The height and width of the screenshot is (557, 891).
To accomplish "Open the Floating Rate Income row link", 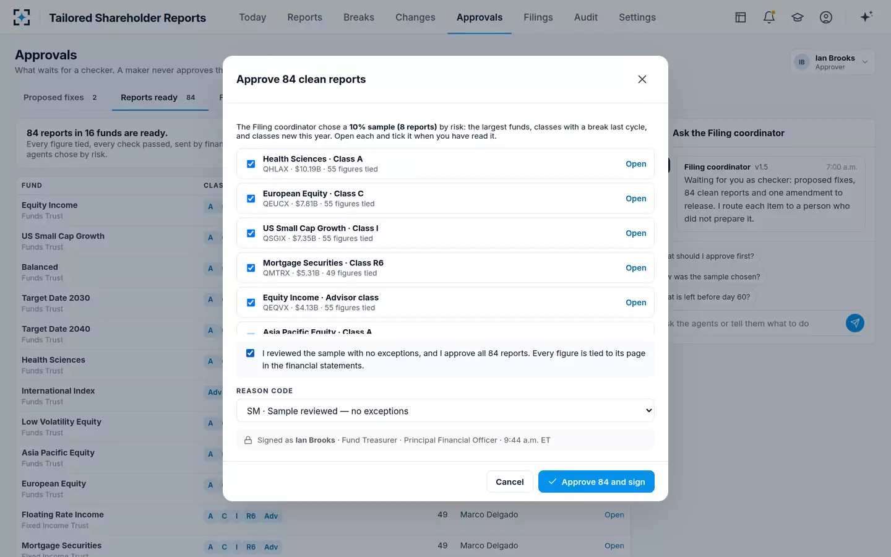I will [x=614, y=515].
